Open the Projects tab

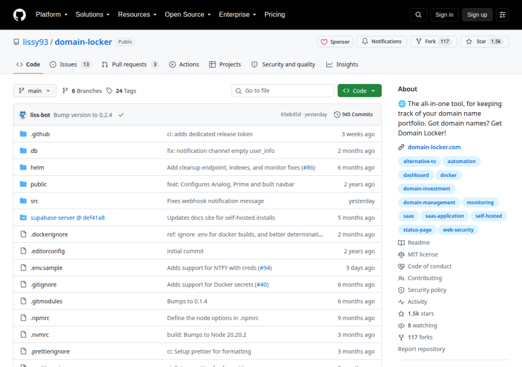click(225, 65)
